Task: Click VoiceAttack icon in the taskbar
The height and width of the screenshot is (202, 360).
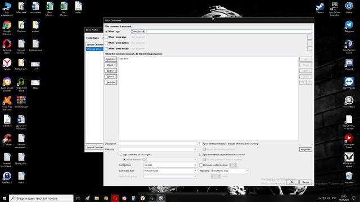Action: (161, 198)
